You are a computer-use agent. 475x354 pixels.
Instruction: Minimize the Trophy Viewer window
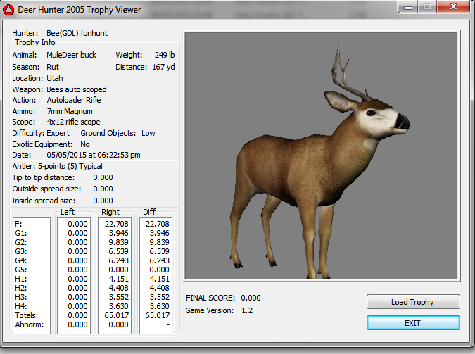407,8
